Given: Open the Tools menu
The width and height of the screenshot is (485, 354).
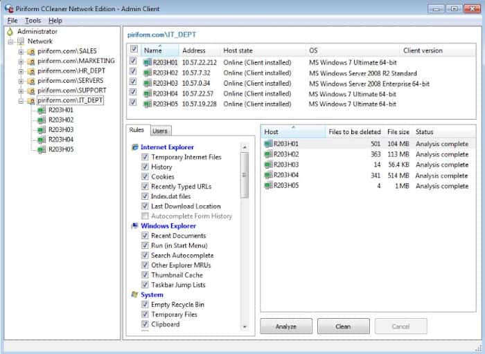Looking at the screenshot, I should coord(33,21).
